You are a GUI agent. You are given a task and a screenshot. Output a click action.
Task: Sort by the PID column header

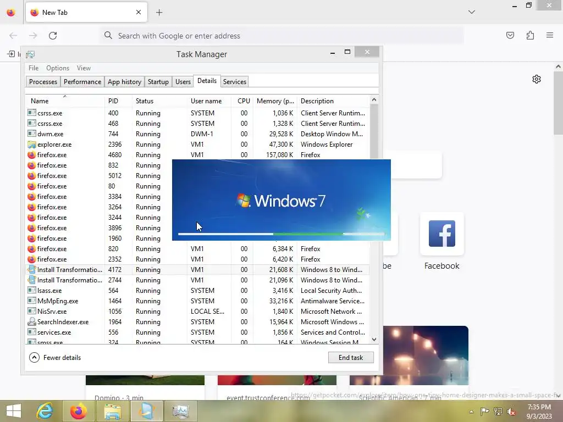coord(119,101)
